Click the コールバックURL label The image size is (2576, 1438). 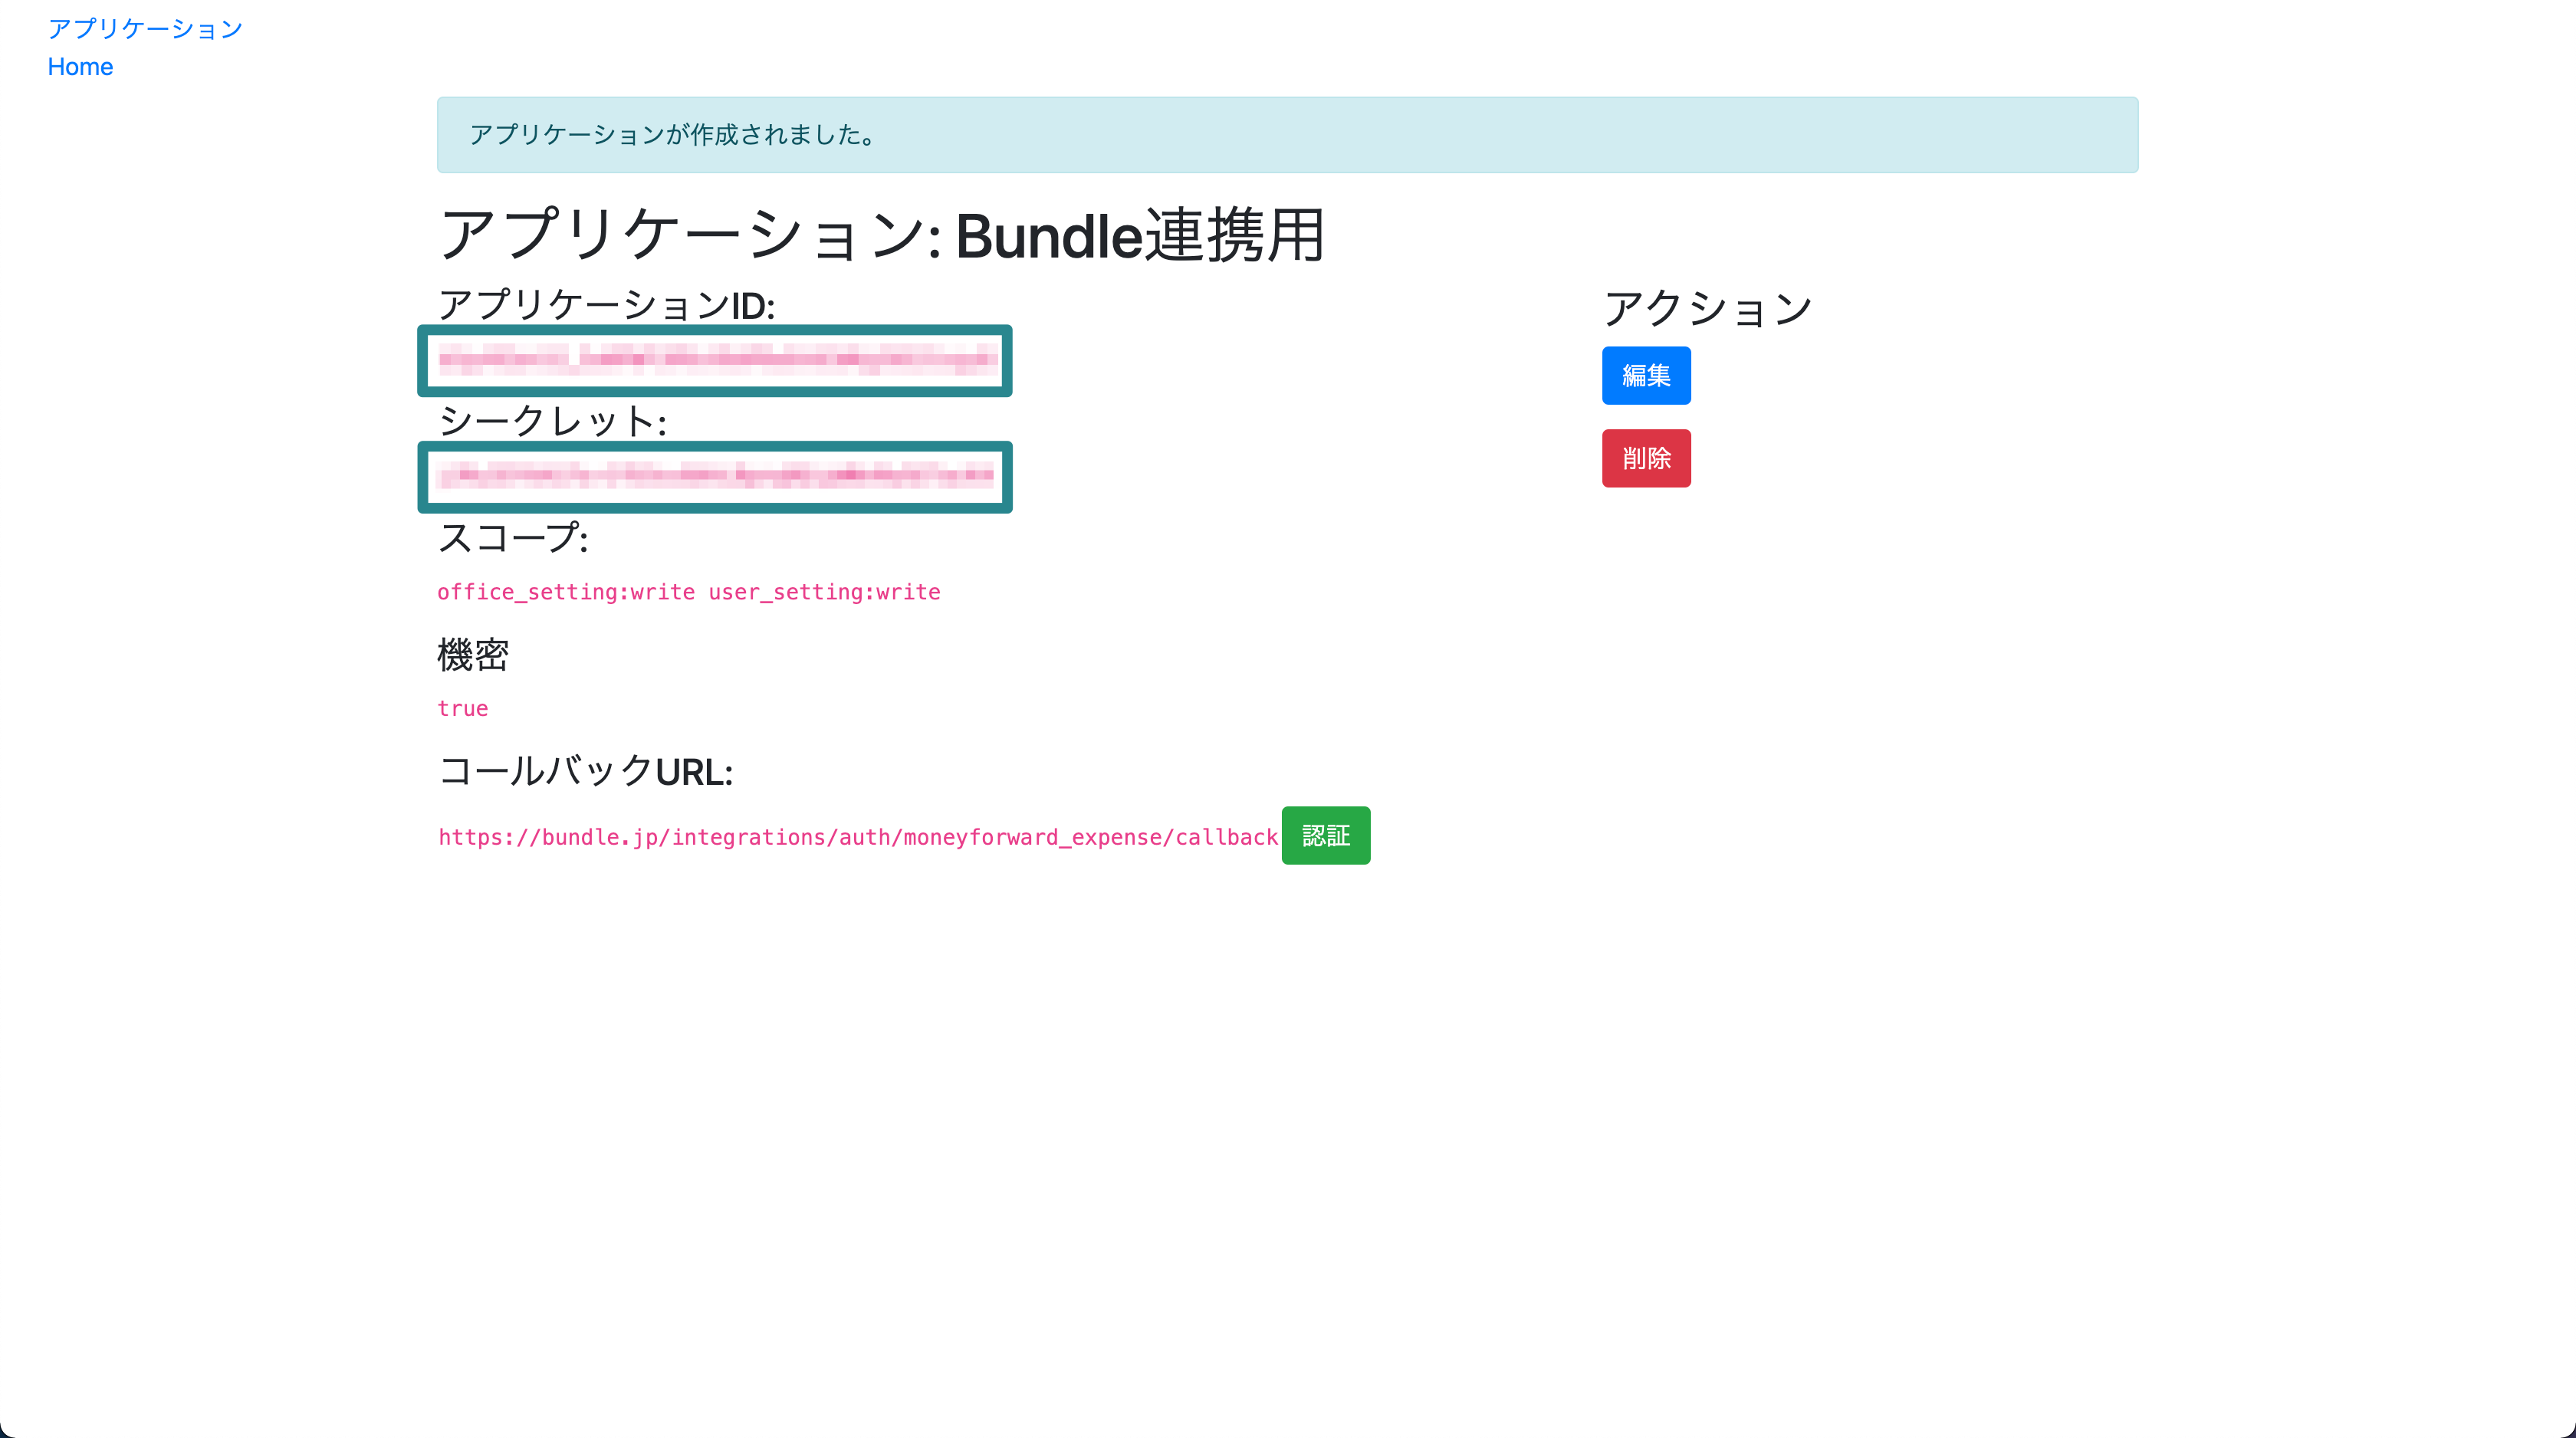click(585, 771)
